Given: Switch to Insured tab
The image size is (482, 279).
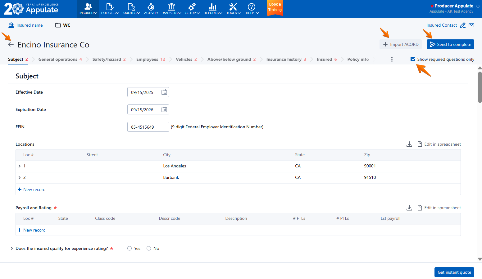Looking at the screenshot, I should 327,59.
